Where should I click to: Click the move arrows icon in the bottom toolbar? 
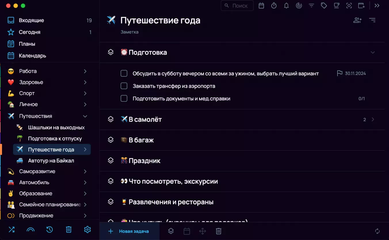203,231
